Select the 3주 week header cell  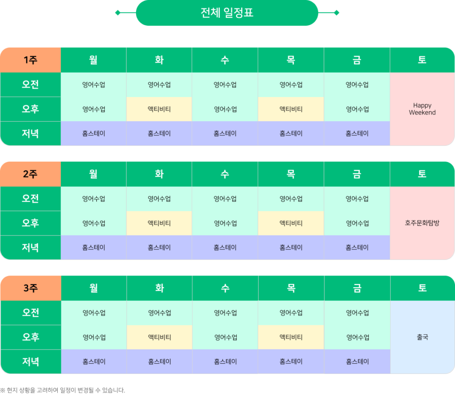(30, 288)
